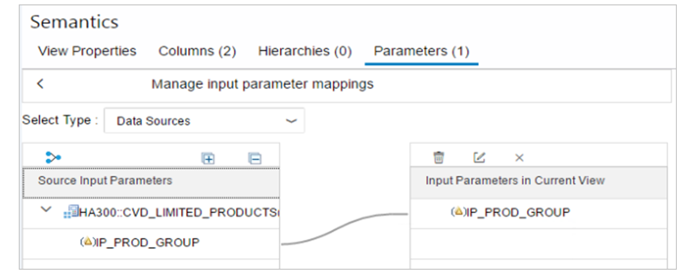Click the X icon beside edit

pos(519,158)
